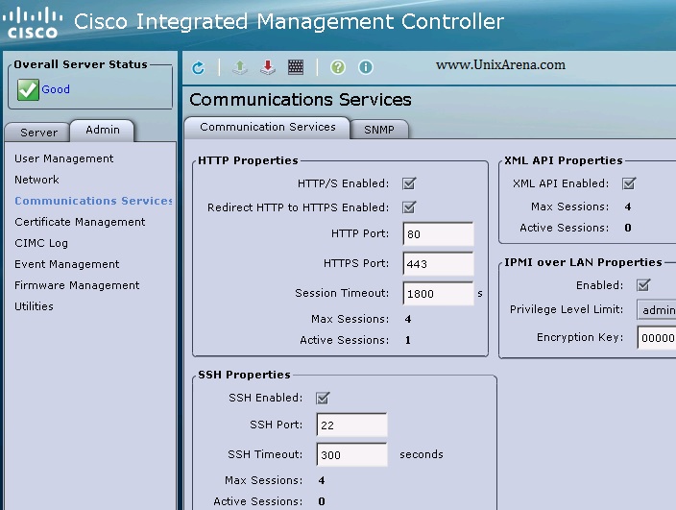Click the Good server status link

[x=56, y=89]
